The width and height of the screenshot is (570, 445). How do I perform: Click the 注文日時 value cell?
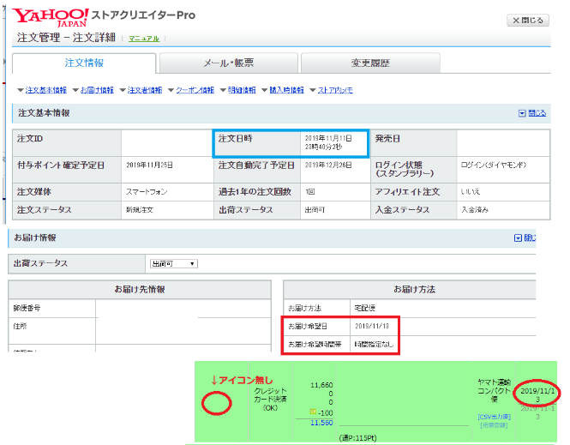coord(328,142)
